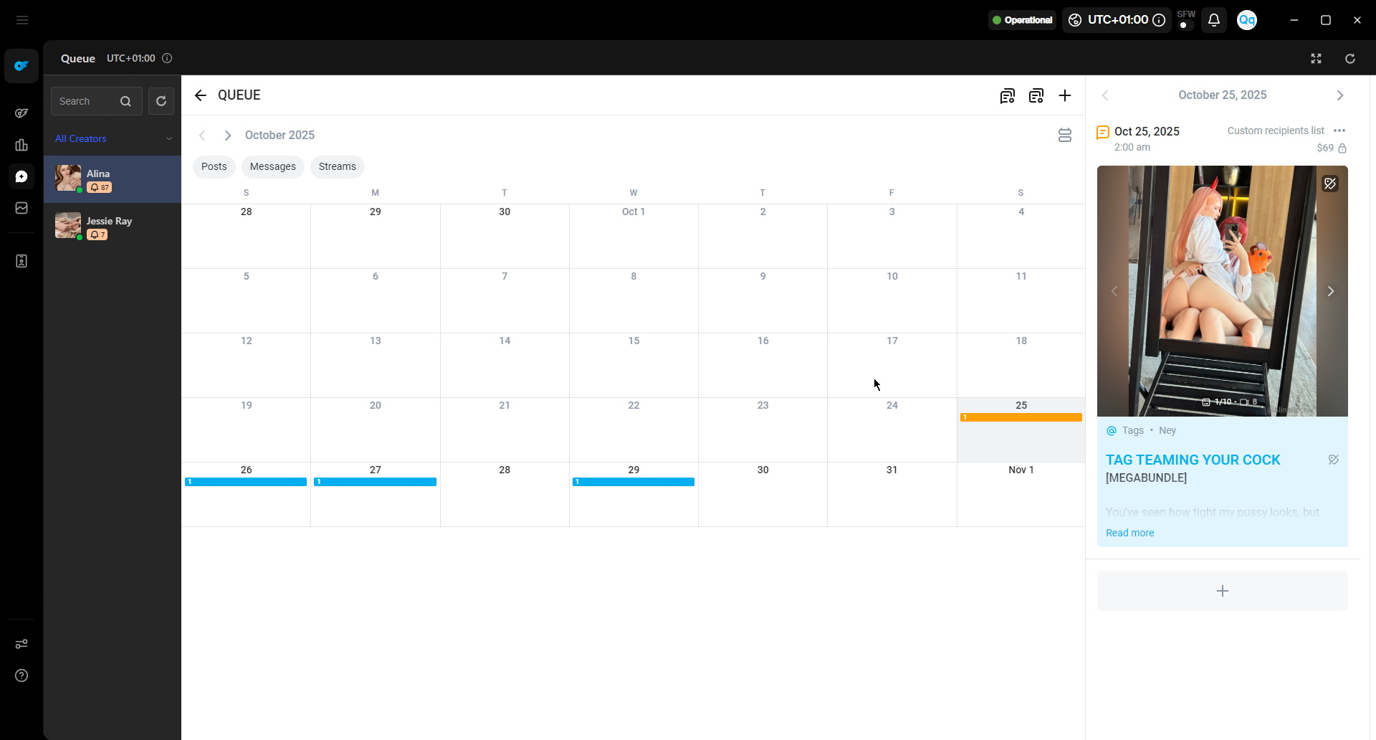
Task: Show next media image in preview
Action: pos(1331,291)
